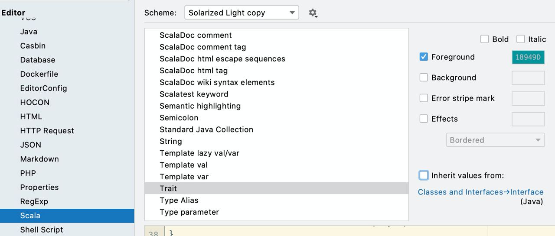Enable the Bold checkbox
The height and width of the screenshot is (236, 555).
(484, 39)
